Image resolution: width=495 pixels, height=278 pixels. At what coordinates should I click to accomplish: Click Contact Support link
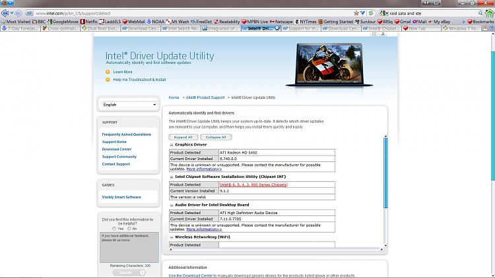(x=115, y=164)
